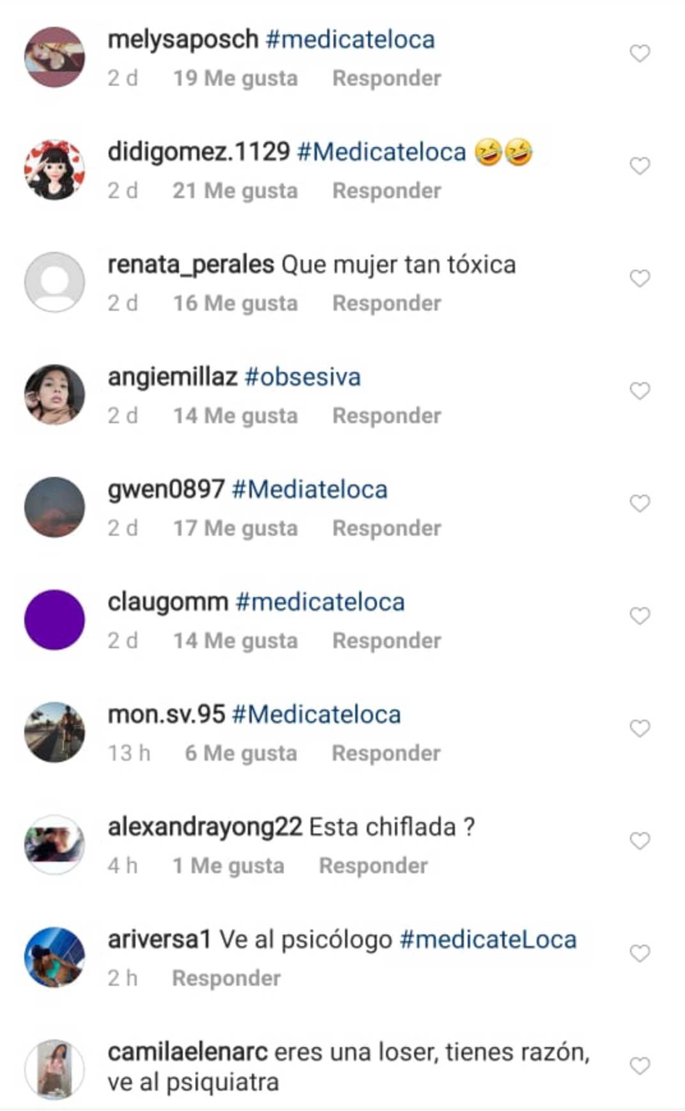This screenshot has height=1111, width=685.
Task: Open the #obsesiva hashtag link
Action: tap(303, 377)
